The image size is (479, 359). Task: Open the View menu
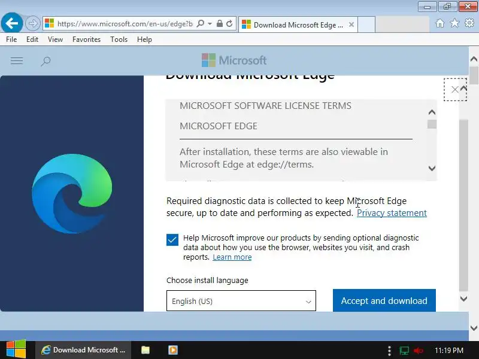pyautogui.click(x=55, y=39)
